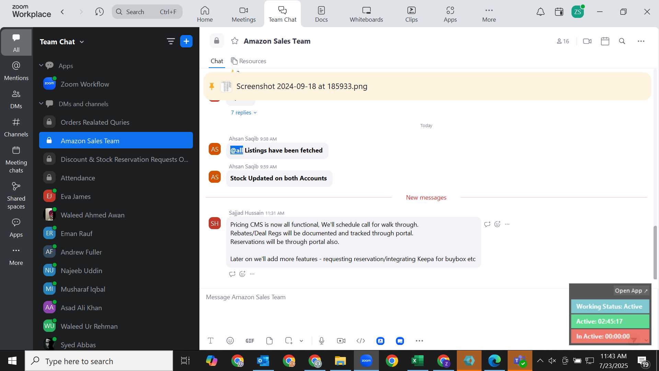
Task: Open the Team Chat dropdown title
Action: pyautogui.click(x=62, y=42)
